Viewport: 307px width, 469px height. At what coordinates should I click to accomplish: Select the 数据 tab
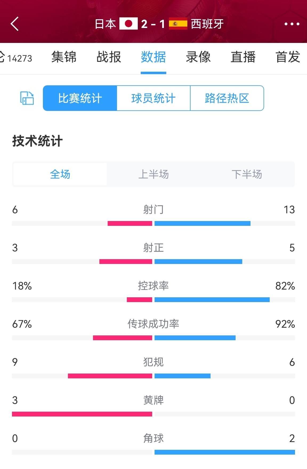click(x=153, y=57)
